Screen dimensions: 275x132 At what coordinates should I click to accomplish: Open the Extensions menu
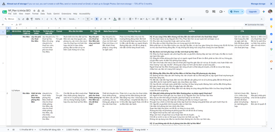pyautogui.click(x=66, y=14)
